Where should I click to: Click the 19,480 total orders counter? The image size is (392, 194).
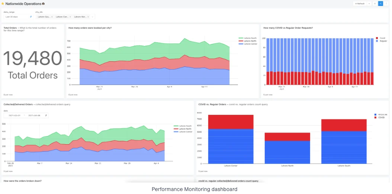[32, 59]
